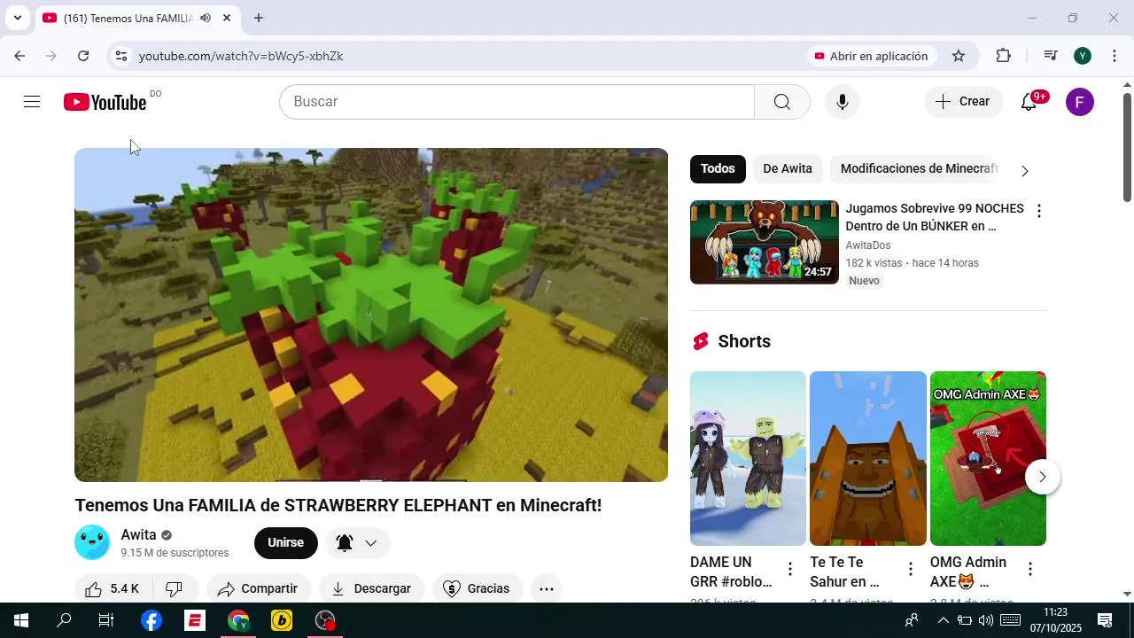Click the Unirse button
This screenshot has height=638, width=1134.
coord(285,542)
